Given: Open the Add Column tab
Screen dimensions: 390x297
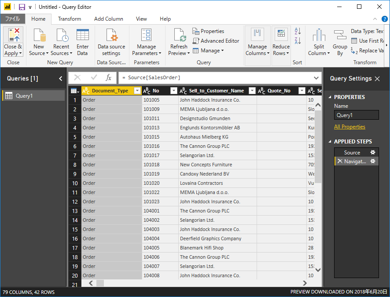Looking at the screenshot, I should coord(109,19).
